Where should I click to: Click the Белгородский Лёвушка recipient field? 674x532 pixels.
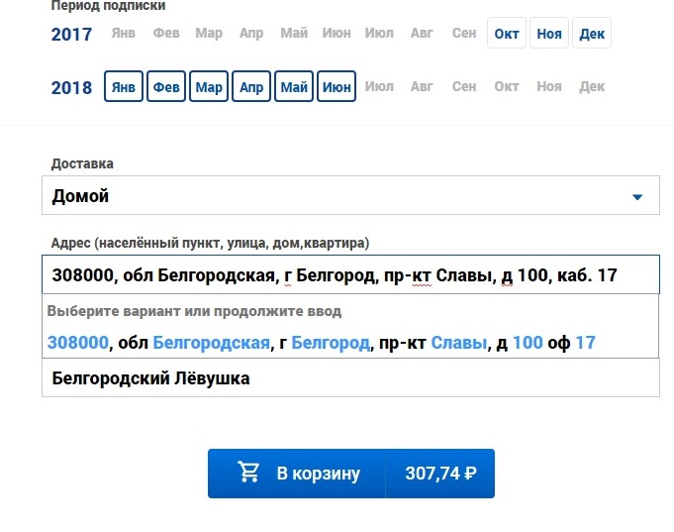(x=350, y=377)
